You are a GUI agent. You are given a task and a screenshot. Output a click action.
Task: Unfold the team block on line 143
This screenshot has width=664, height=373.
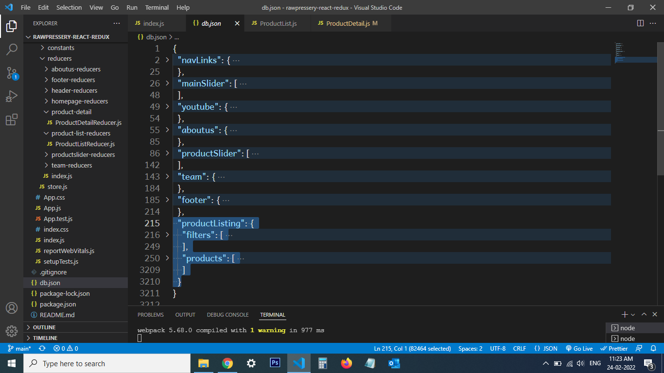point(167,177)
